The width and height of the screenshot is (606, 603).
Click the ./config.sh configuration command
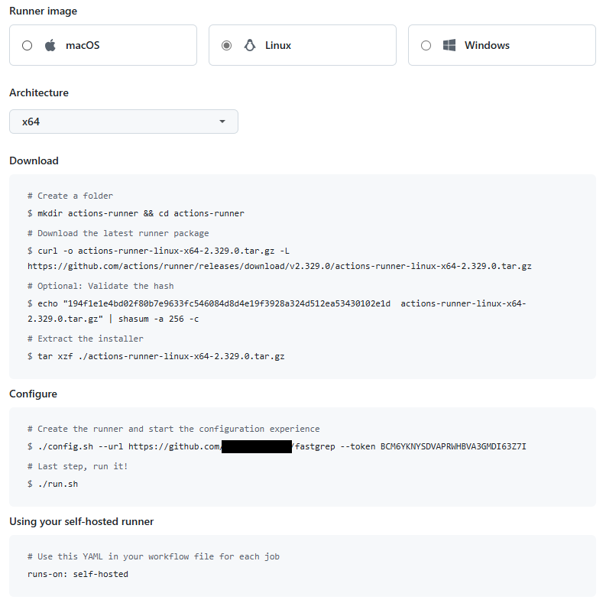[124, 446]
